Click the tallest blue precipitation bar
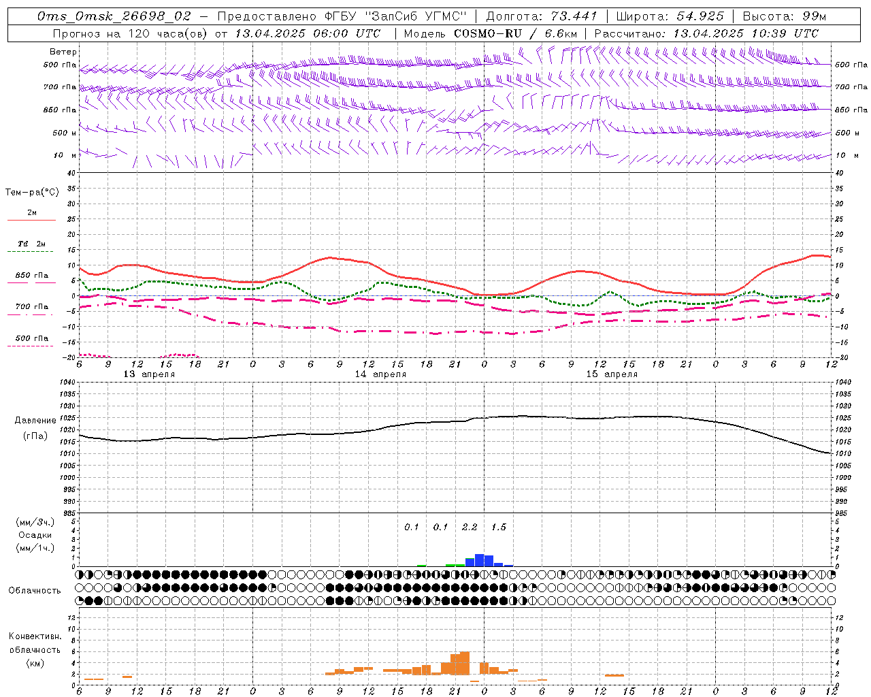 480,560
